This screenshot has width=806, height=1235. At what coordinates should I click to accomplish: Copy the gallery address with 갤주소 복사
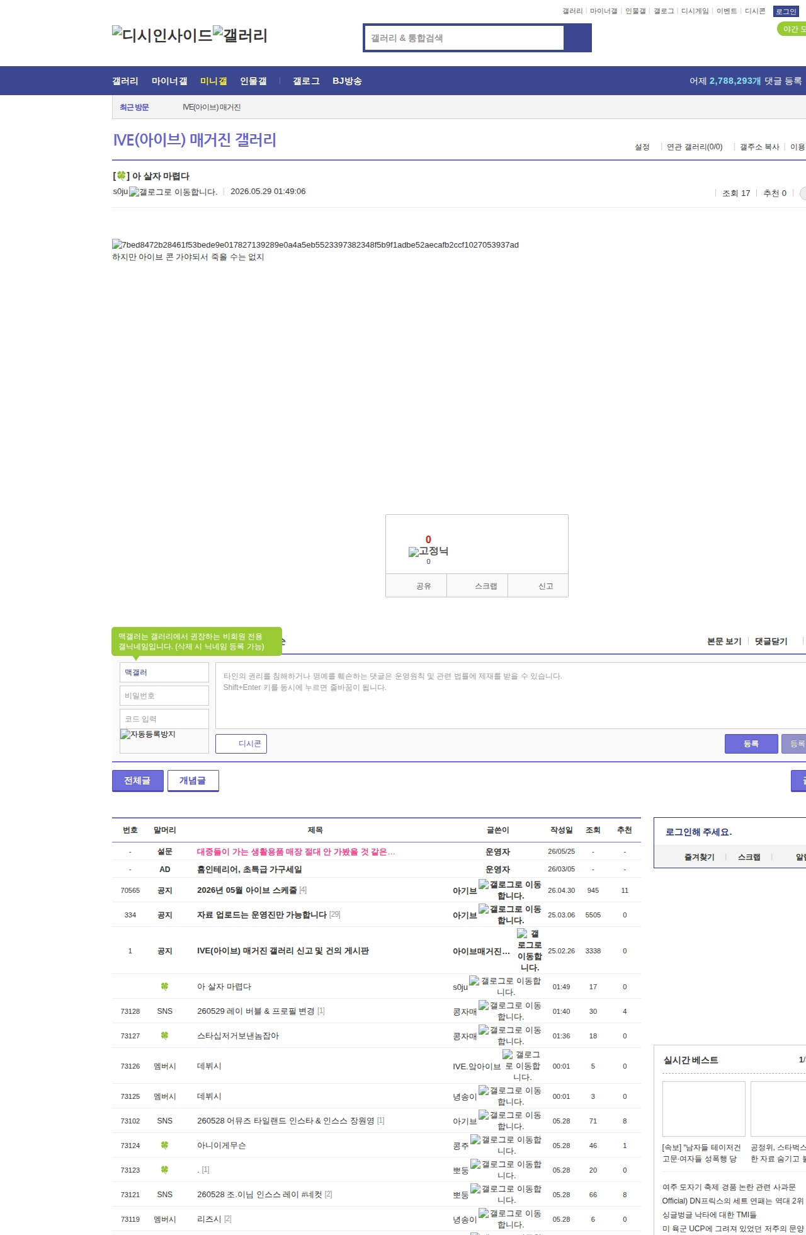[x=759, y=147]
